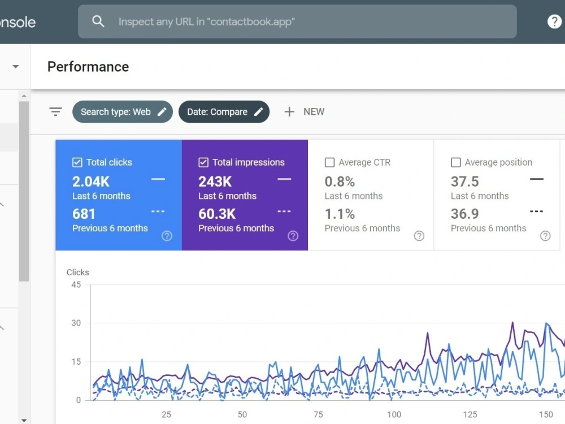Edit Date Compare pencil icon

pos(259,112)
